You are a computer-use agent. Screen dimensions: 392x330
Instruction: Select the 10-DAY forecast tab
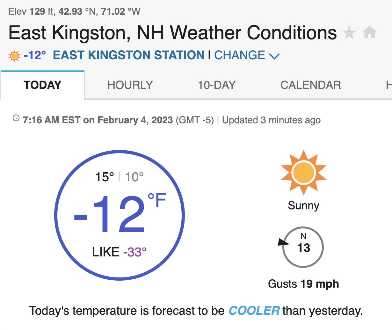coord(217,85)
